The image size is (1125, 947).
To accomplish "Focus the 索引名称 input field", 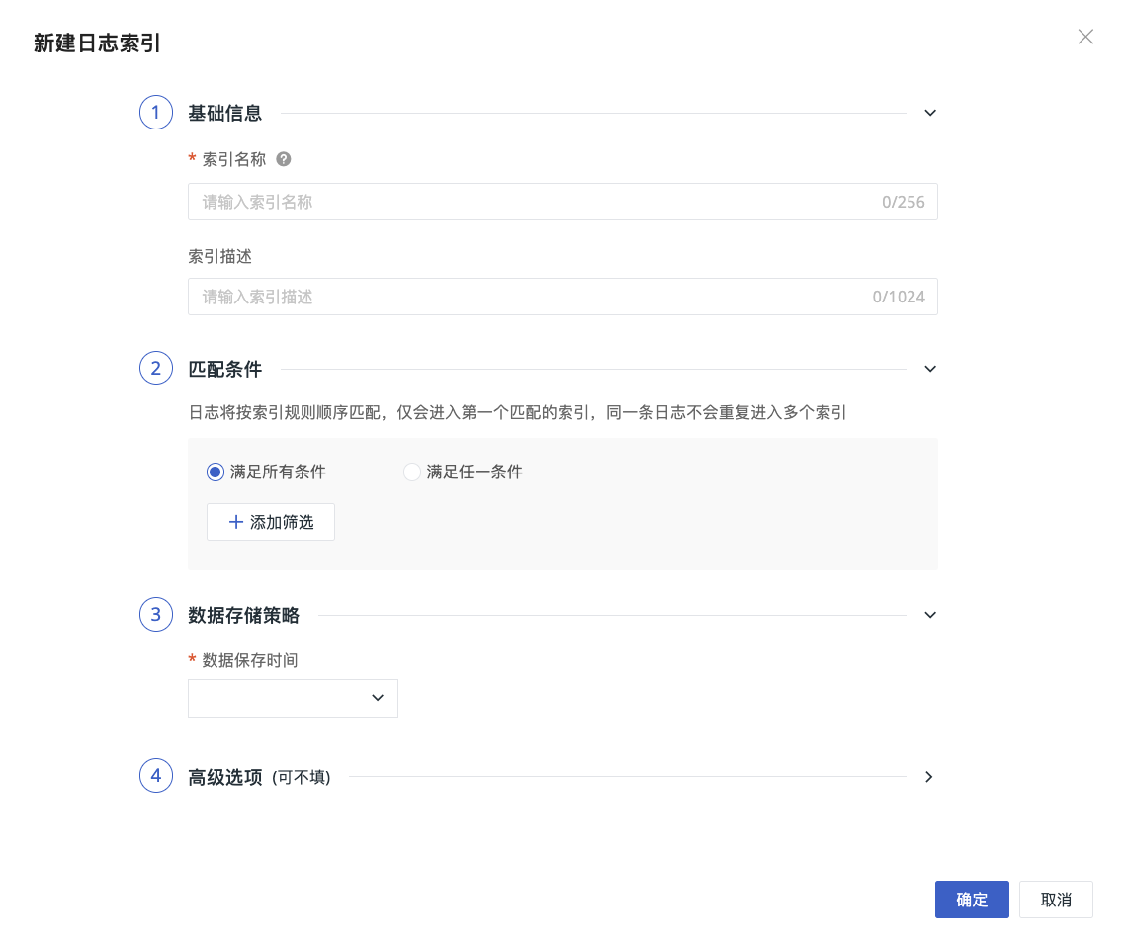I will pyautogui.click(x=534, y=202).
